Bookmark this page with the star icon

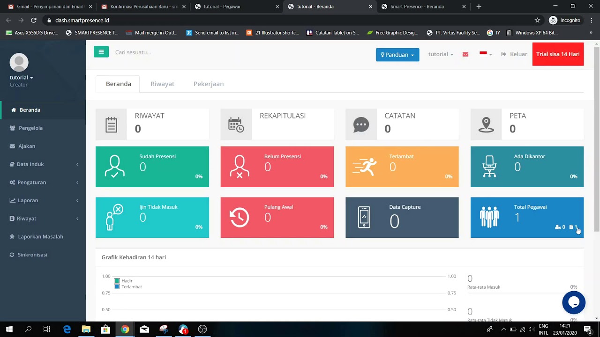(x=537, y=20)
